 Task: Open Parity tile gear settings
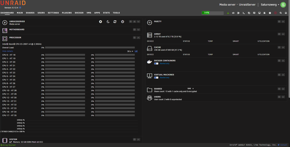(x=279, y=22)
